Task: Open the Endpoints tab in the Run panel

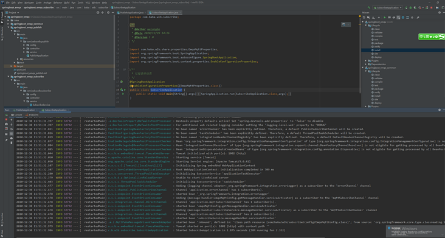Action: tap(32, 115)
